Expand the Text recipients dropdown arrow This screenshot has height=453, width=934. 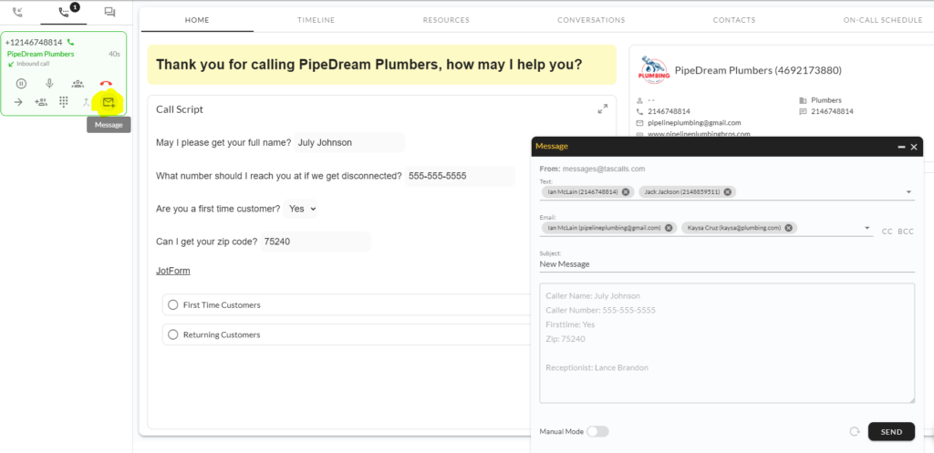pyautogui.click(x=908, y=192)
